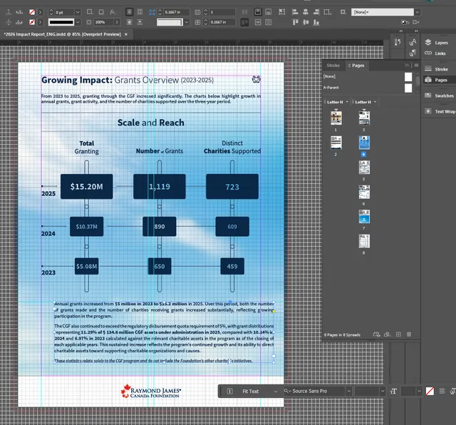Open the stroke weight 0 pt dropdown

point(78,12)
